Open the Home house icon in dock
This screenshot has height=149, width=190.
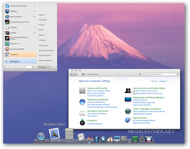pyautogui.click(x=110, y=139)
